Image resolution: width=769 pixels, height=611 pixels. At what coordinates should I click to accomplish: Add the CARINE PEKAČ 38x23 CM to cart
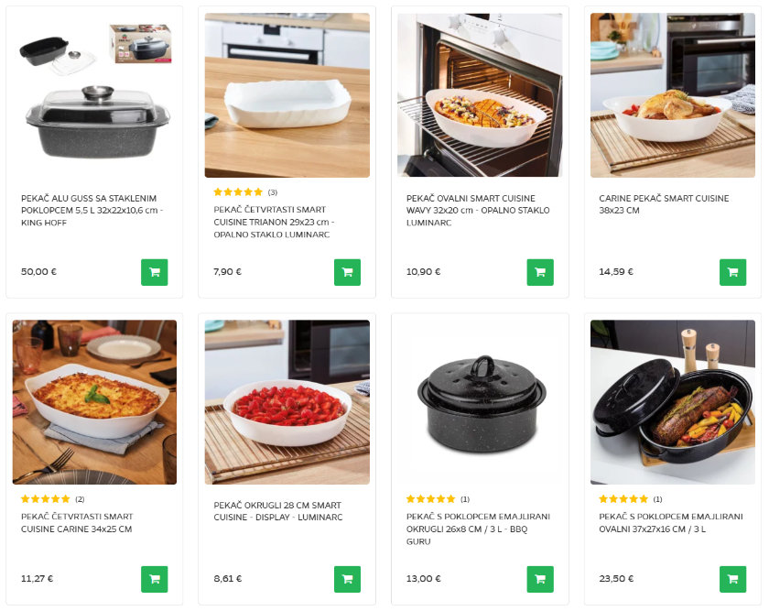point(731,272)
